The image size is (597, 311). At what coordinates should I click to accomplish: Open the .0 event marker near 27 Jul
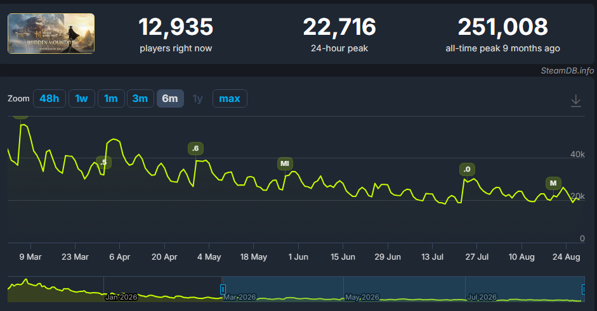467,169
